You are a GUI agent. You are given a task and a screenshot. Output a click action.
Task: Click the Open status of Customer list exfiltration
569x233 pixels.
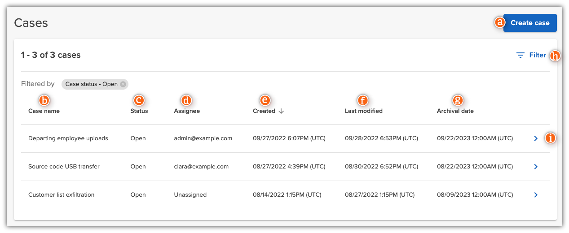tap(138, 195)
